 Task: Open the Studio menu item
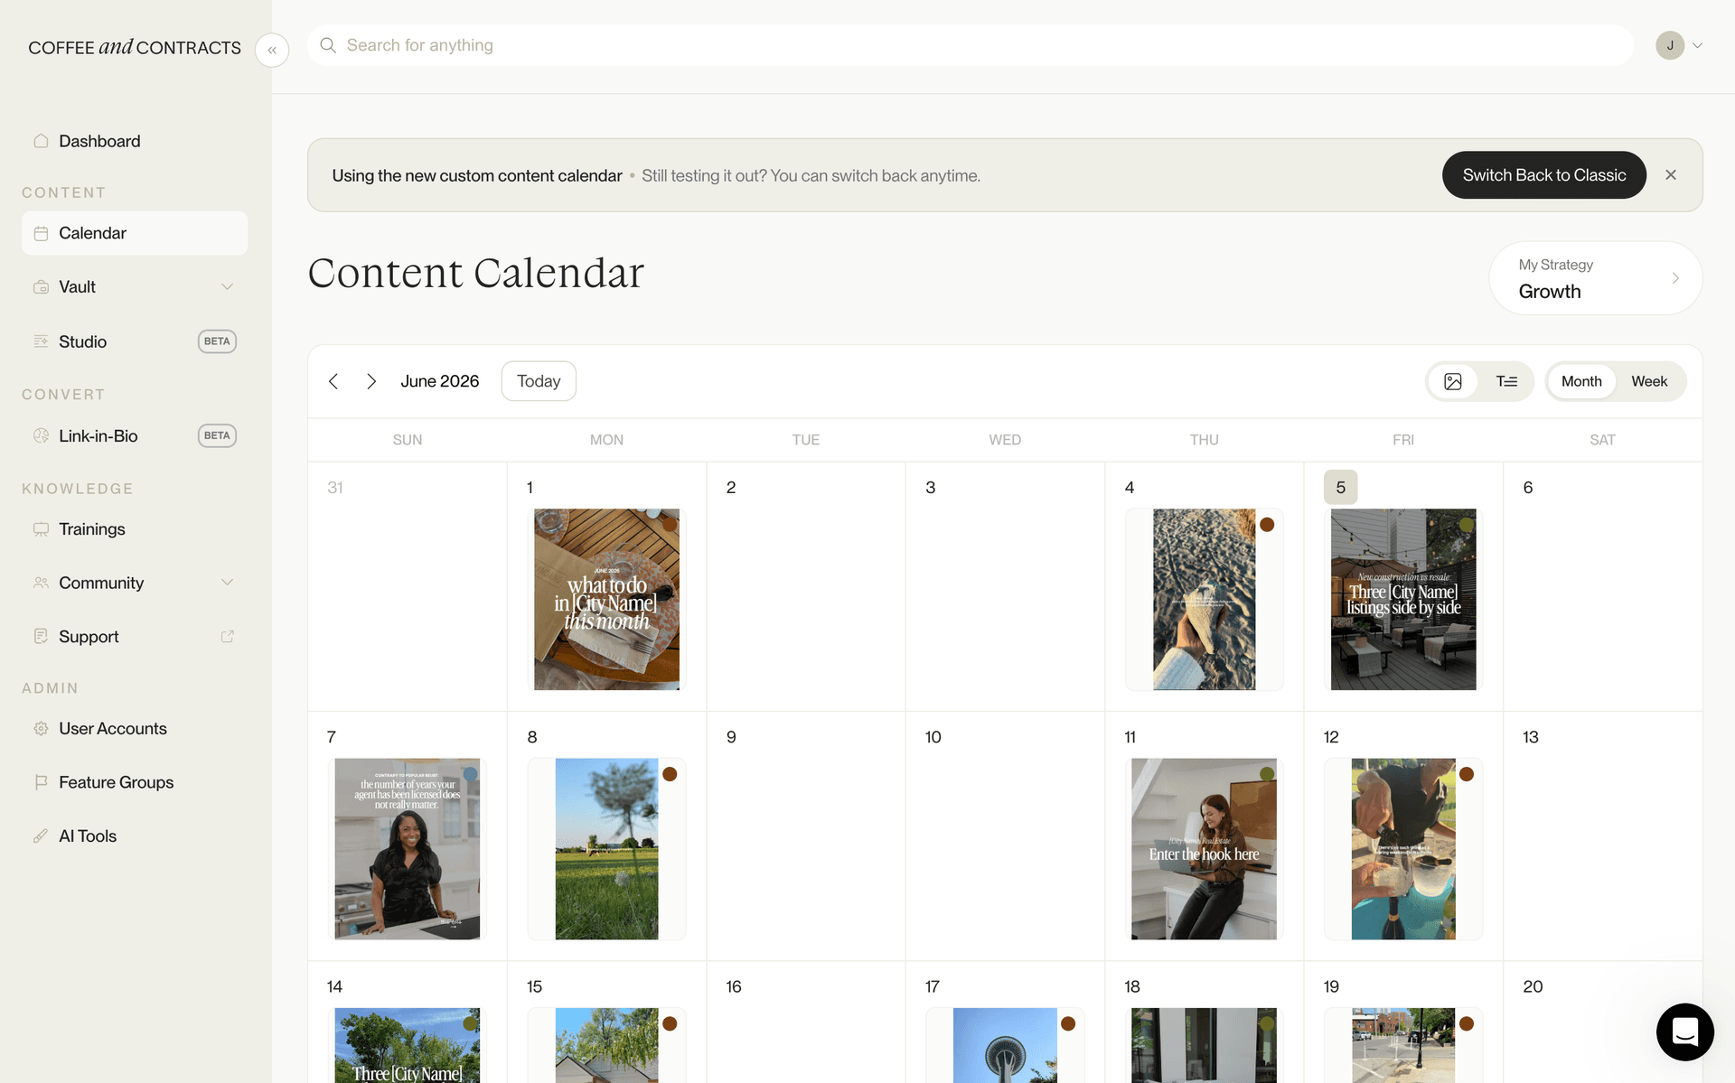(x=135, y=341)
